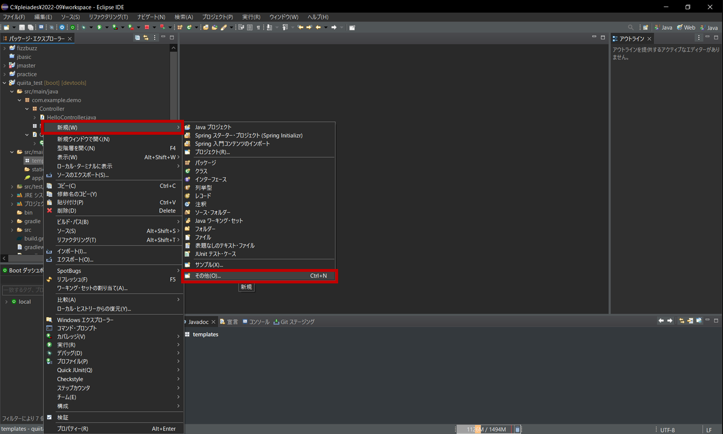The height and width of the screenshot is (434, 723).
Task: Click the red Stop square toolbar icon
Action: coord(147,27)
